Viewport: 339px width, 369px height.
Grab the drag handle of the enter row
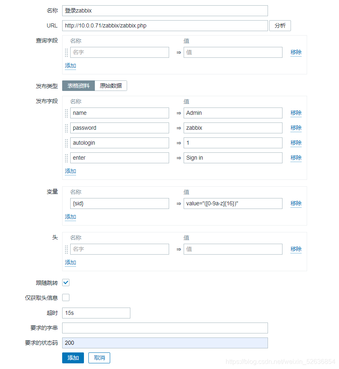pyautogui.click(x=67, y=158)
